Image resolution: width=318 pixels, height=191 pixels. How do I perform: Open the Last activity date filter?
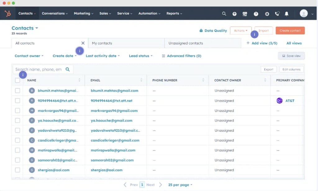(x=102, y=56)
